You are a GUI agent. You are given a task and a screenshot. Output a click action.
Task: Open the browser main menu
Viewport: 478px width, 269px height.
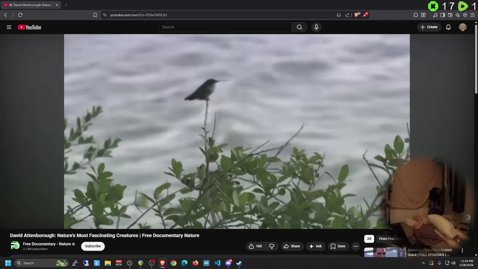[x=472, y=15]
